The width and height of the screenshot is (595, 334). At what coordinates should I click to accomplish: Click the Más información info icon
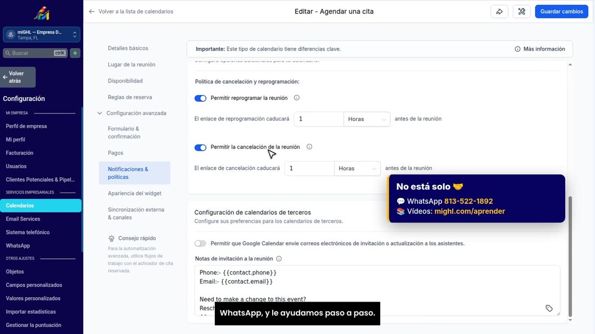(x=517, y=49)
